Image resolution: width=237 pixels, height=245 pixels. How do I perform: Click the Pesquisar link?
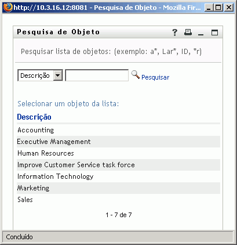(155, 77)
